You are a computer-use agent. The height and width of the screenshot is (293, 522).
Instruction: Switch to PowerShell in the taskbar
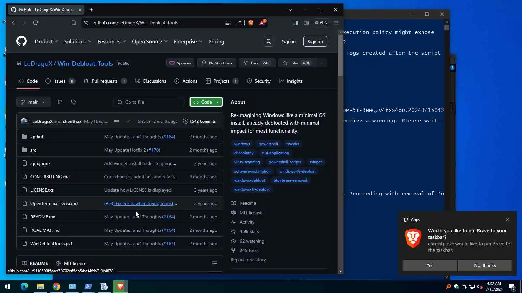click(88, 286)
